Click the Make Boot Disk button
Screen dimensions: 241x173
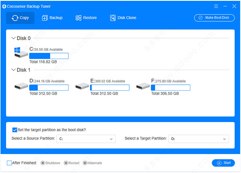click(x=214, y=18)
